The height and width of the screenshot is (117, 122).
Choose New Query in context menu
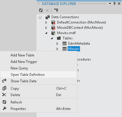click(x=39, y=68)
